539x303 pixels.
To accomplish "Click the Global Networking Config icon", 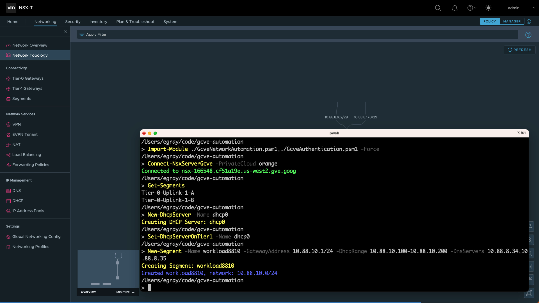I will click(8, 237).
